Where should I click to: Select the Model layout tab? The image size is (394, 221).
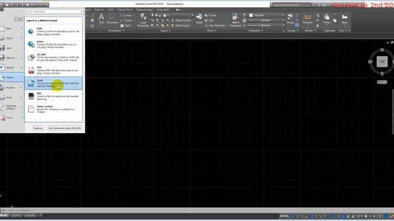[x=4, y=215]
